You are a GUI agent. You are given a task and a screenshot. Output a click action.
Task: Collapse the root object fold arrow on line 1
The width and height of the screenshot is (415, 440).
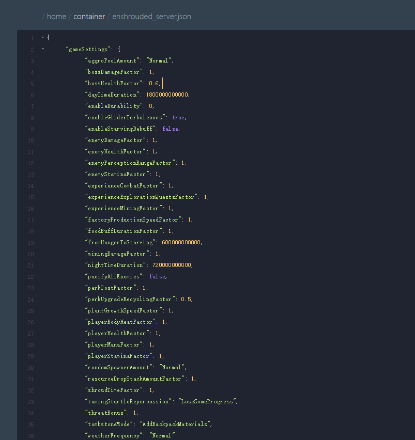tap(43, 38)
